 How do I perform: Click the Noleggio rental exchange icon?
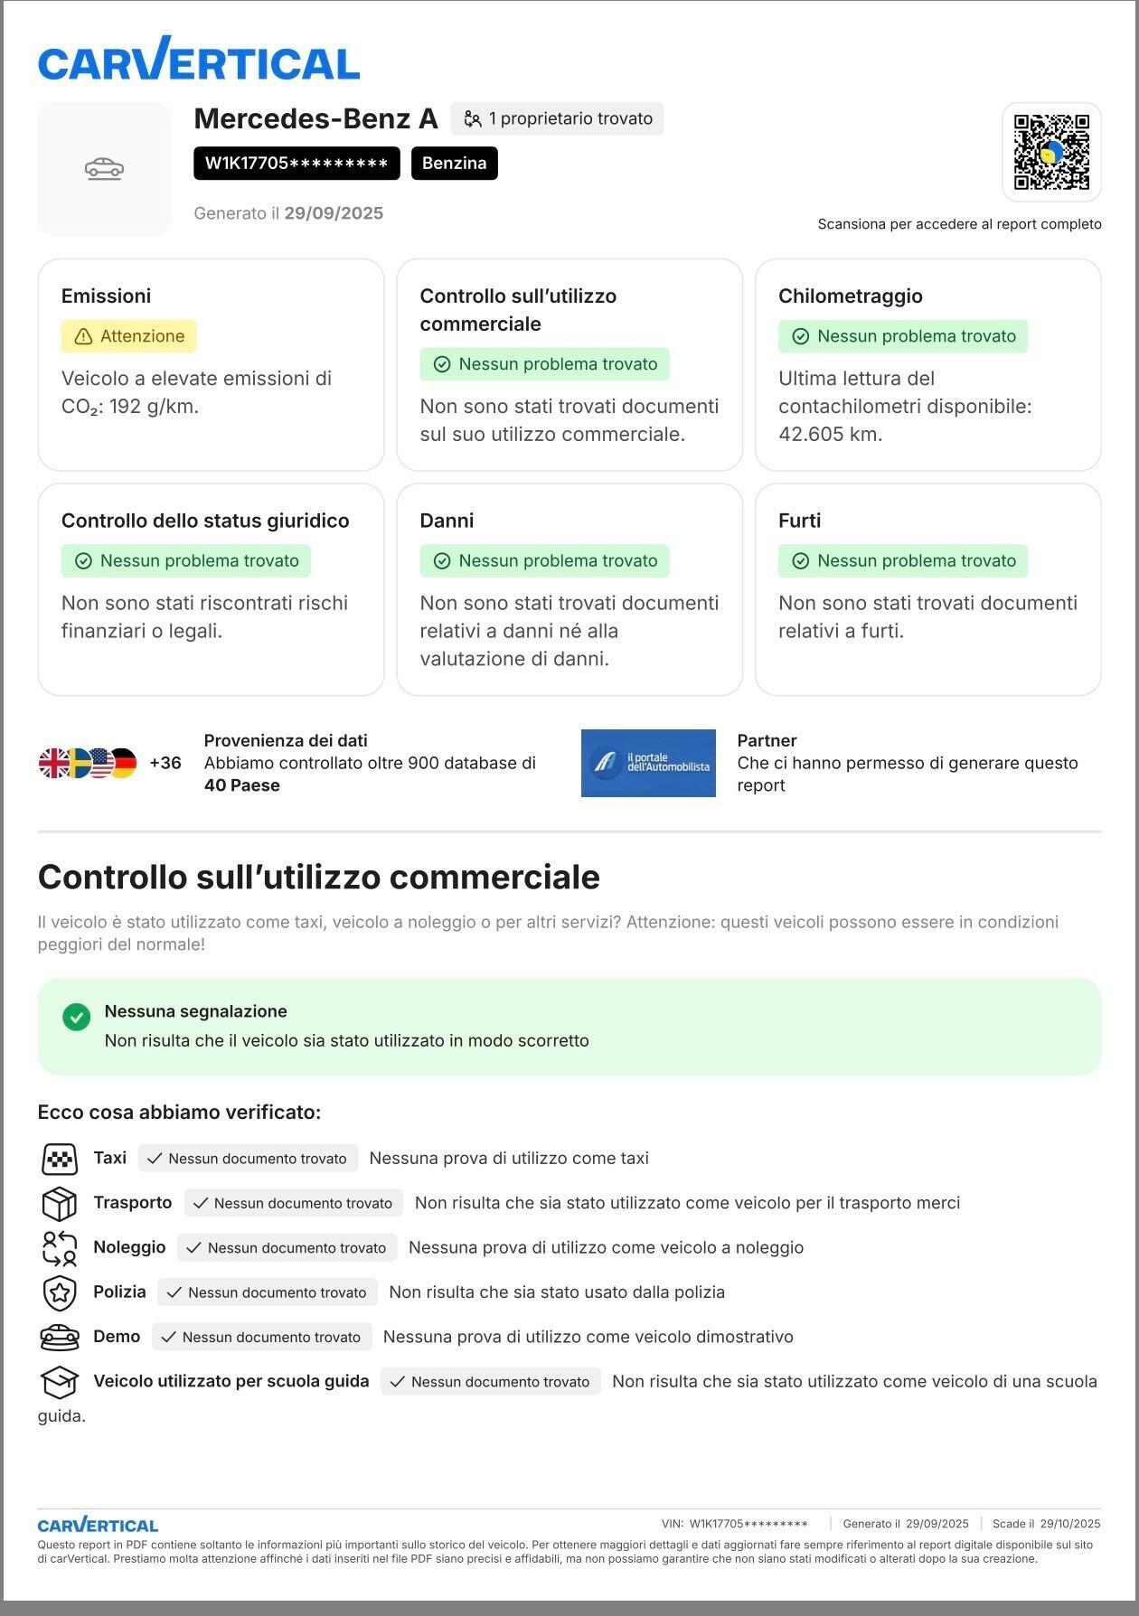click(x=60, y=1248)
